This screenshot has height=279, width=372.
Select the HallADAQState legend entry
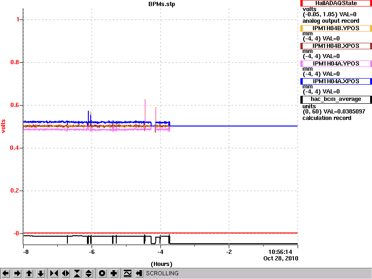[336, 3]
